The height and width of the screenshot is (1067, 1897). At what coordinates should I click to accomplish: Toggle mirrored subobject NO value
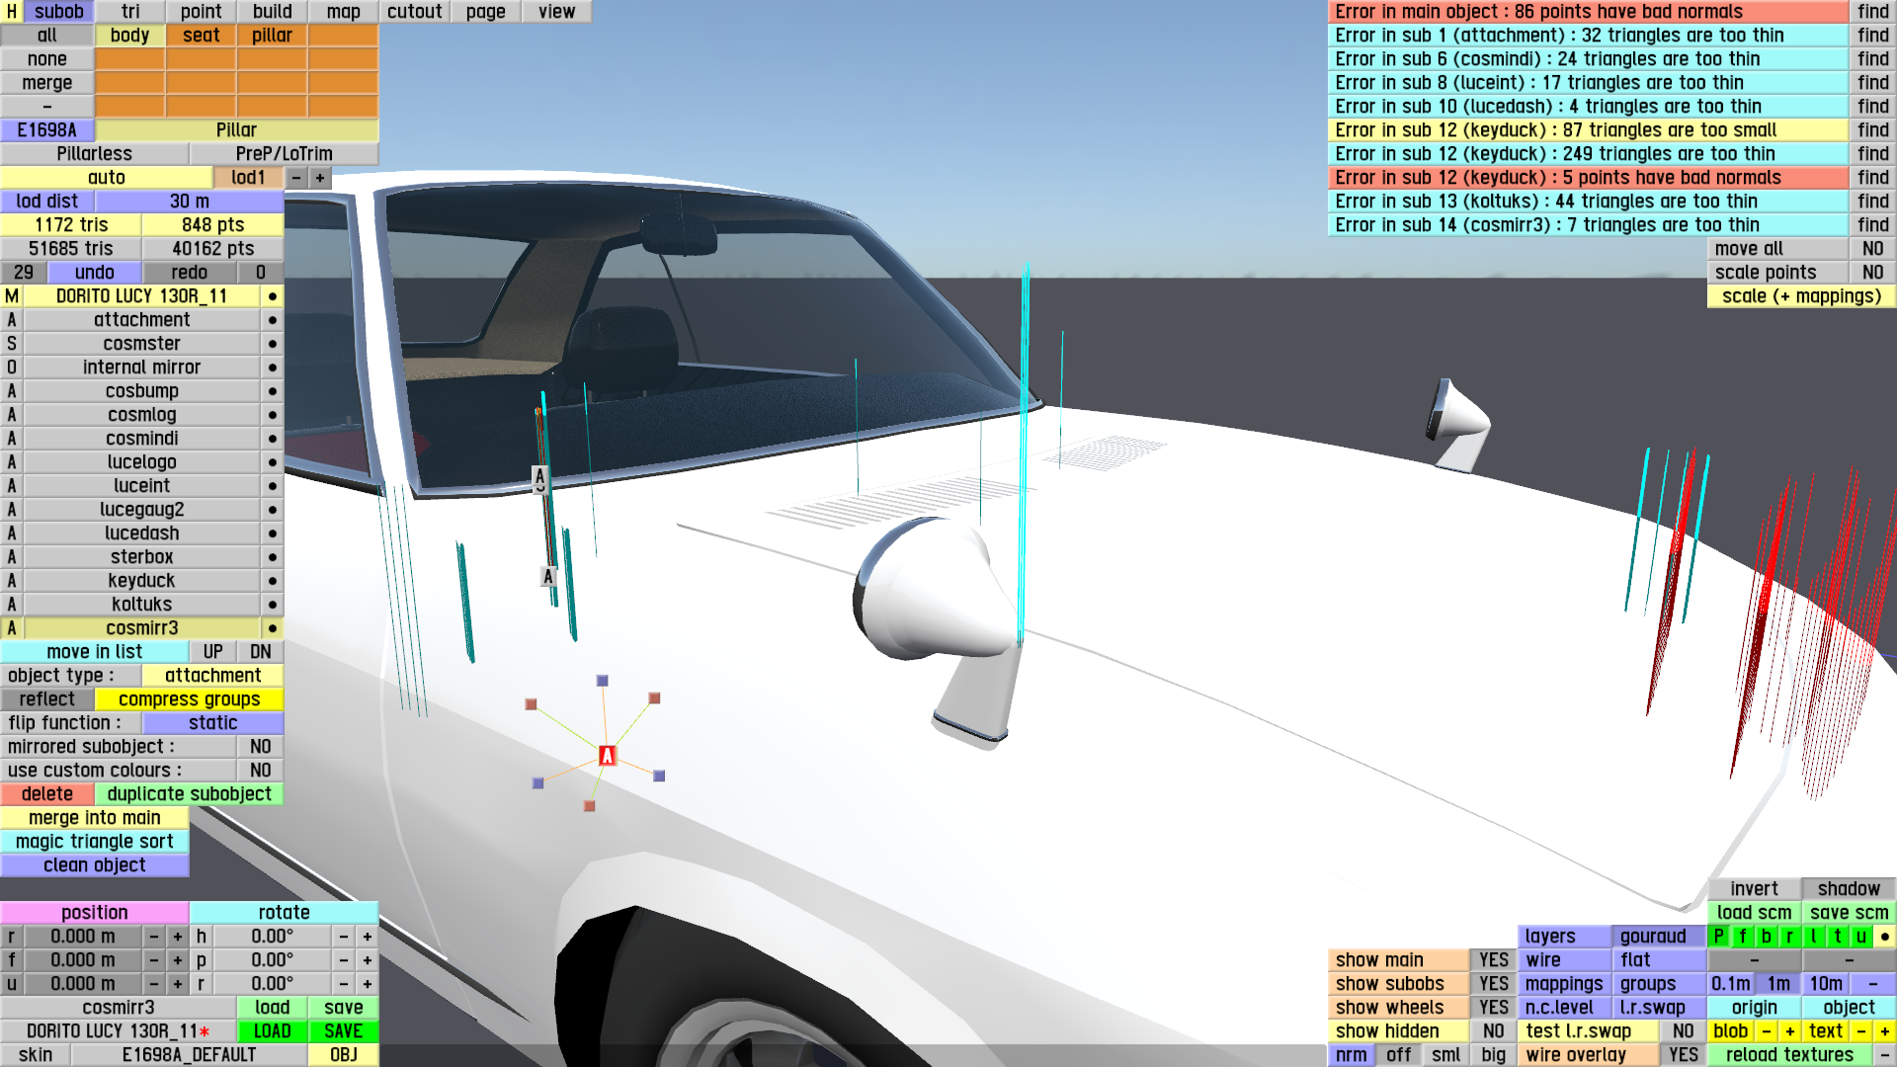(260, 747)
